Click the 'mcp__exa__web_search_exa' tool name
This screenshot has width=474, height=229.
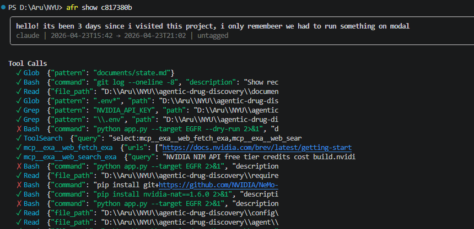pyautogui.click(x=70, y=157)
